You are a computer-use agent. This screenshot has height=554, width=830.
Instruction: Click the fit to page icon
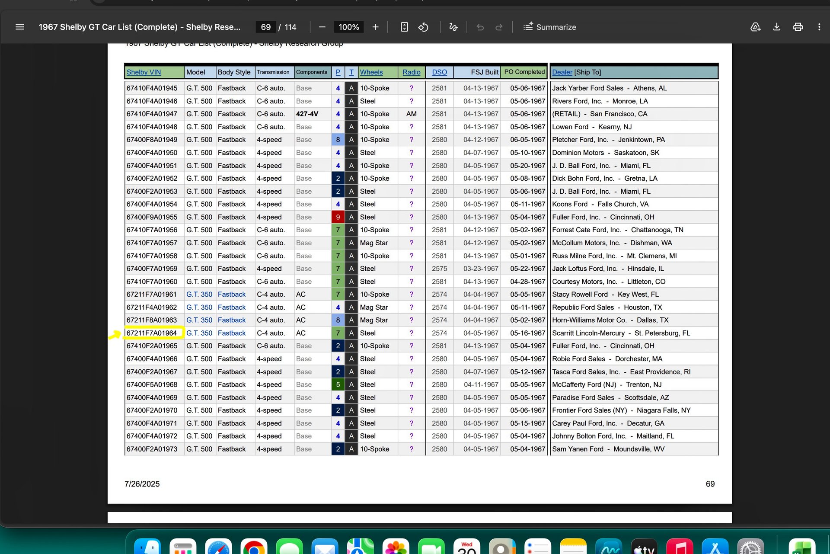(x=404, y=27)
